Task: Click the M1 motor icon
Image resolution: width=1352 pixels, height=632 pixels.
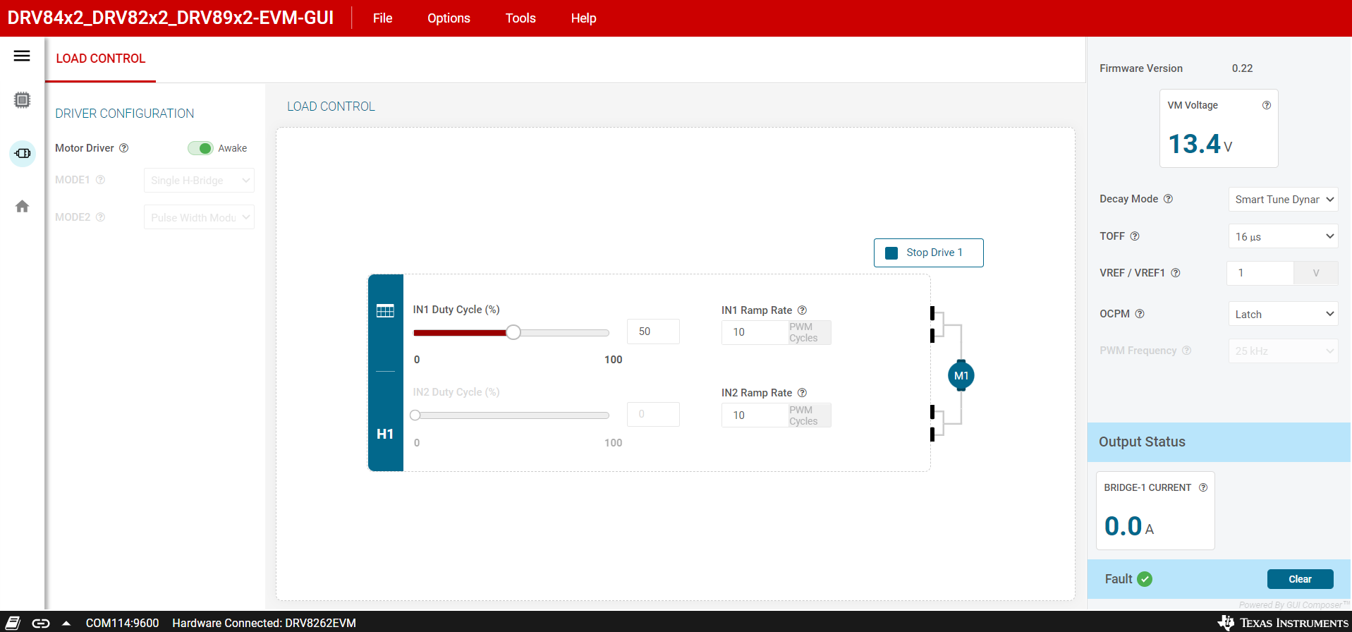Action: coord(961,376)
